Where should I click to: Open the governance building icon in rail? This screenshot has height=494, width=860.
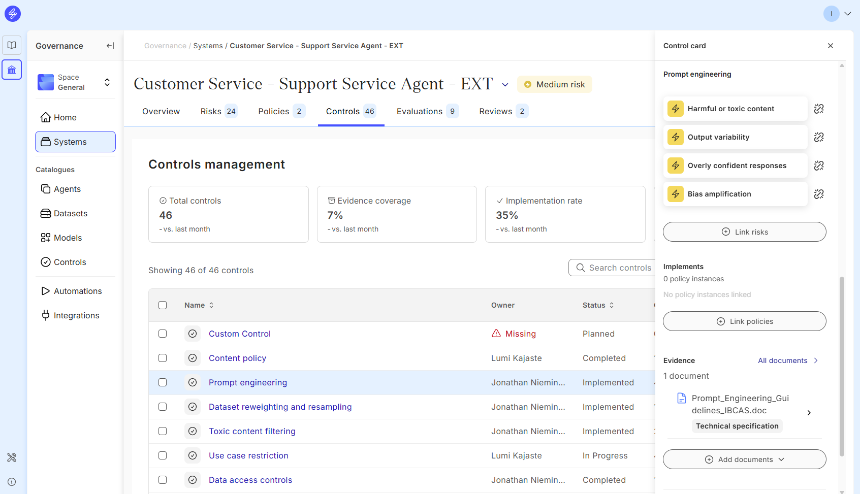12,70
